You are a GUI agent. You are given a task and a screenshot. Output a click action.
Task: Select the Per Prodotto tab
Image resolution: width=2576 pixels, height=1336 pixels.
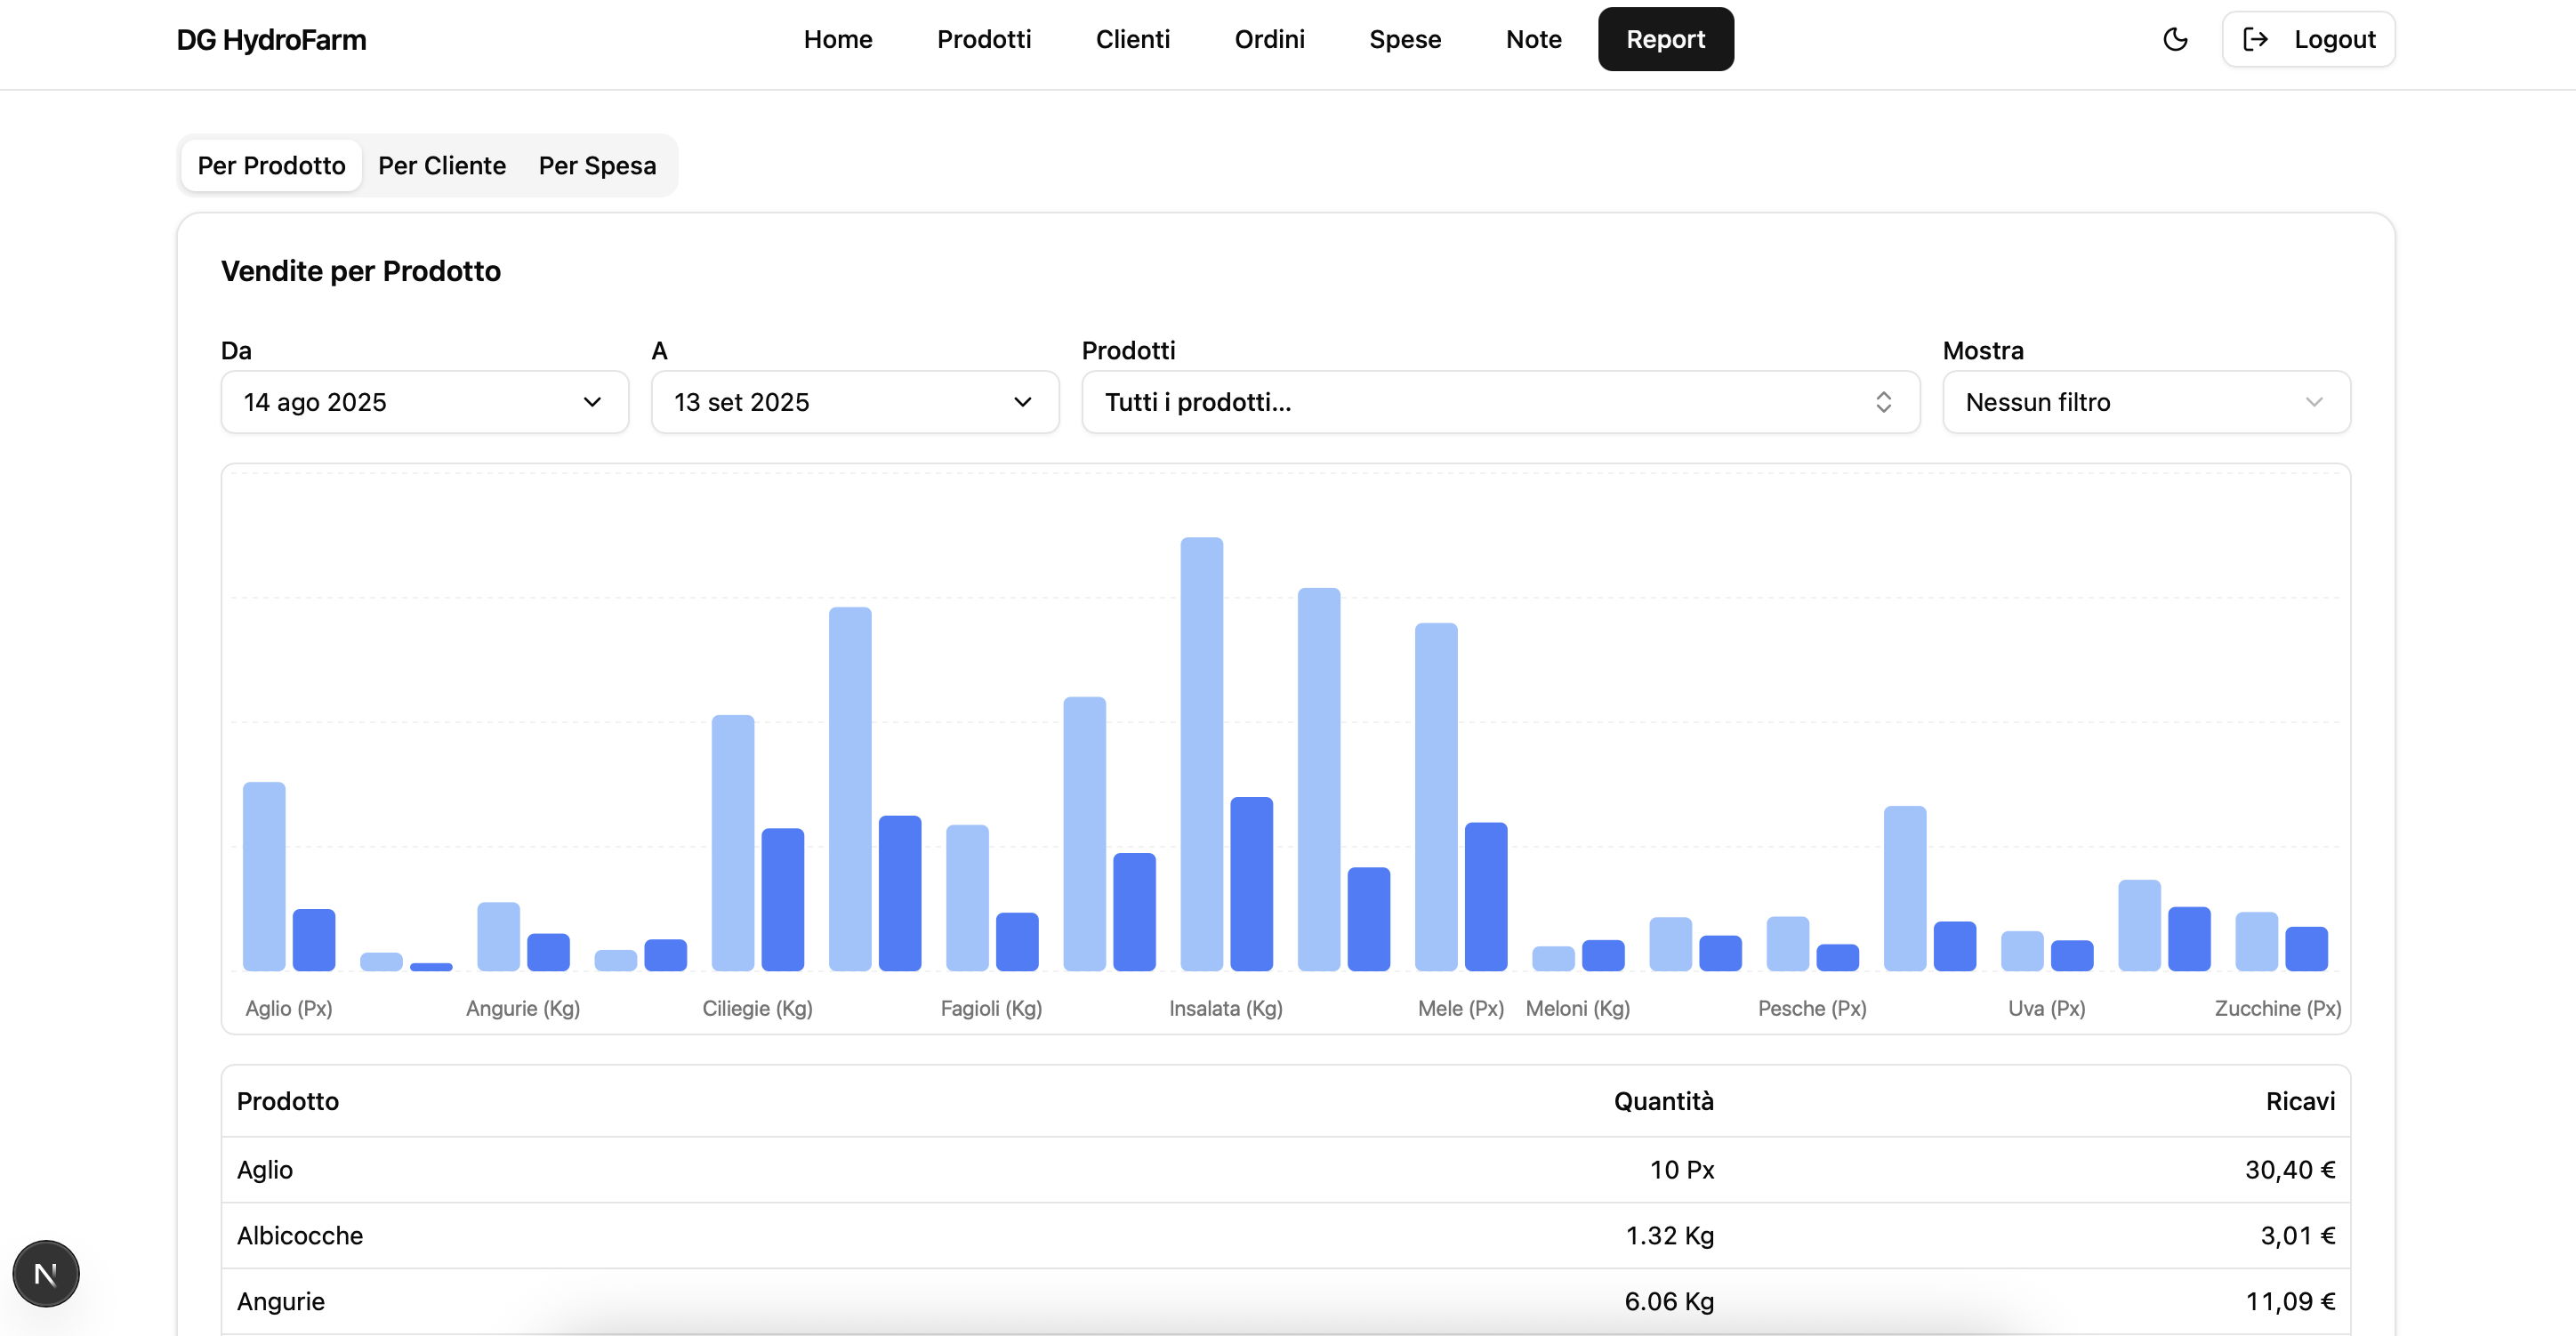(271, 165)
